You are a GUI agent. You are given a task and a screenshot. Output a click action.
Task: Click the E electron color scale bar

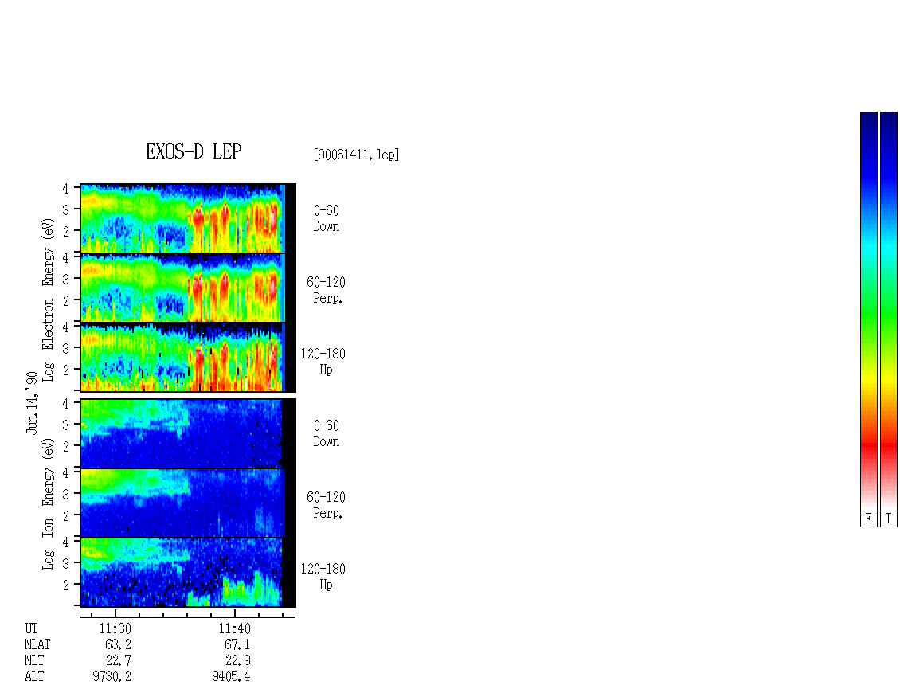[868, 311]
